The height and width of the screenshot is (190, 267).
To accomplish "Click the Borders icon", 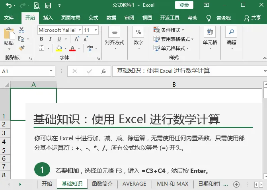I will click(x=41, y=48).
